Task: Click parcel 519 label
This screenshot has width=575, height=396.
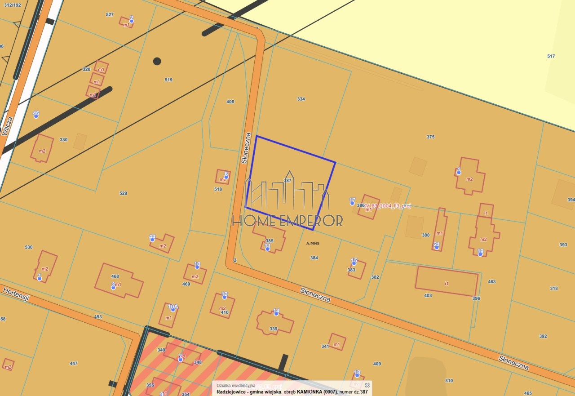Action: [168, 80]
